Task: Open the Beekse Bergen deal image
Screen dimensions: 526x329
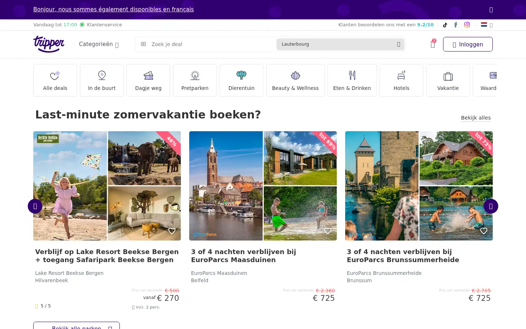Action: pos(107,186)
